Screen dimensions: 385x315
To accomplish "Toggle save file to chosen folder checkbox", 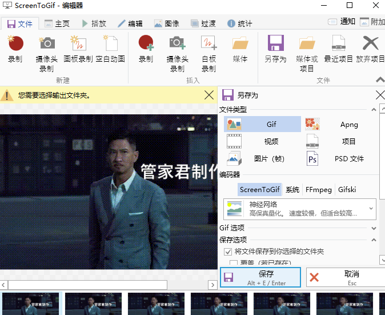I will [228, 252].
